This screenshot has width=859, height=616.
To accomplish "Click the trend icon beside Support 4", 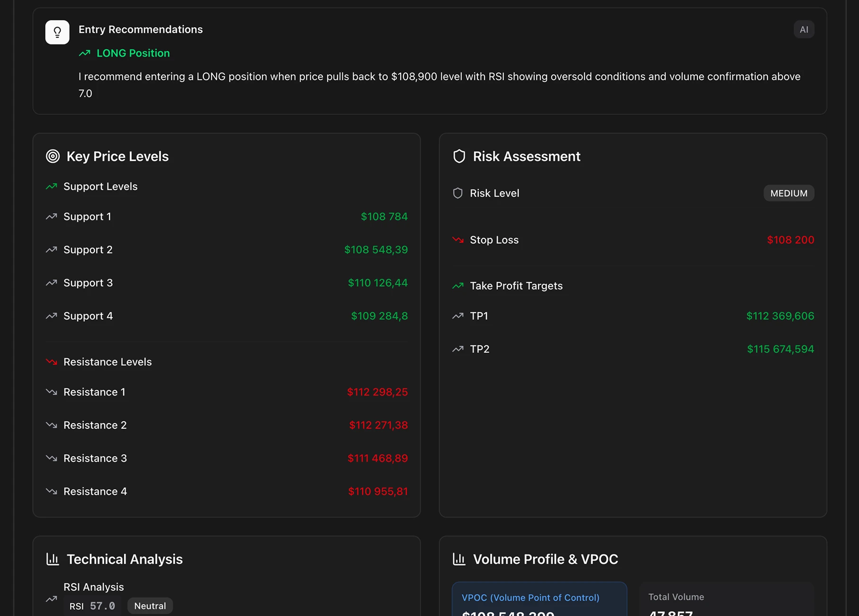I will click(51, 316).
